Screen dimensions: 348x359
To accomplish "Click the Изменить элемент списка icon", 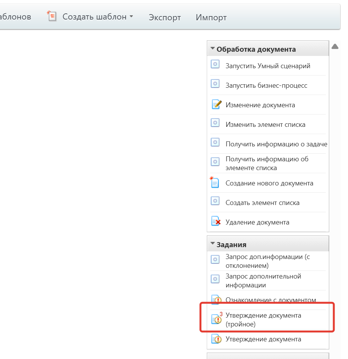I will pyautogui.click(x=215, y=123).
